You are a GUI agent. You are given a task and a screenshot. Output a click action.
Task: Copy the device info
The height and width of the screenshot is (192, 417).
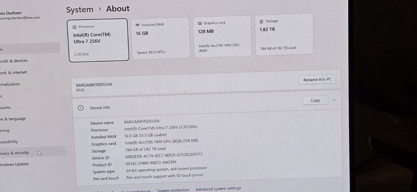[x=315, y=100]
